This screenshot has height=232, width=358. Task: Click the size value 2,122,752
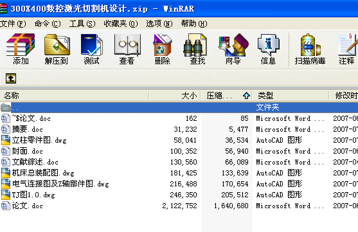coord(180,206)
